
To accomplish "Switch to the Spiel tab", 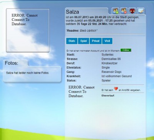I will point(84,41).
